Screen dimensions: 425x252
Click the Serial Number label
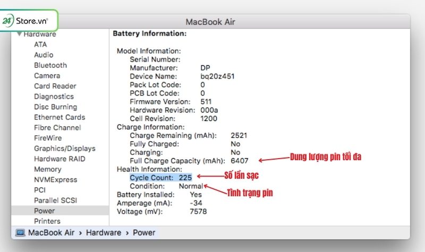pyautogui.click(x=155, y=59)
